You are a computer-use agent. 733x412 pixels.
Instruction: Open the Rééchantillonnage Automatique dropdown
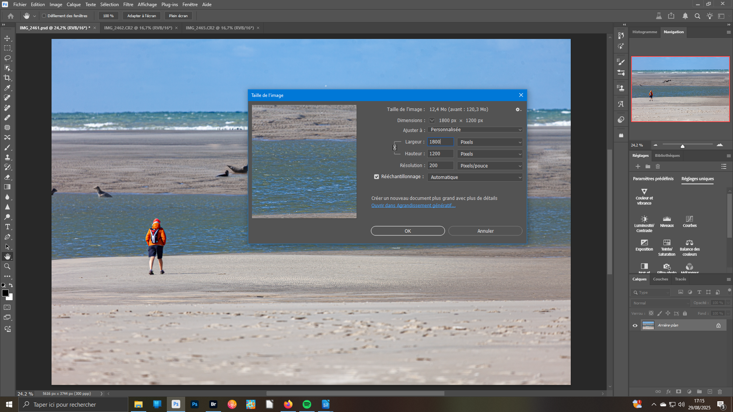click(x=475, y=177)
